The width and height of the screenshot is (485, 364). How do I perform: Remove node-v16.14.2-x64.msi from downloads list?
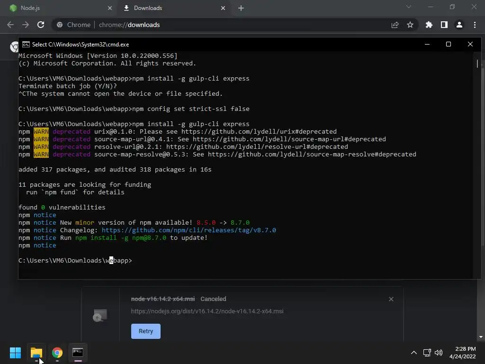coord(391,299)
